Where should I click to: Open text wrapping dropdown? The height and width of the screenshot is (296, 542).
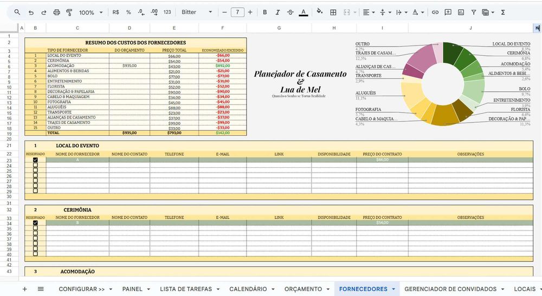pos(402,12)
